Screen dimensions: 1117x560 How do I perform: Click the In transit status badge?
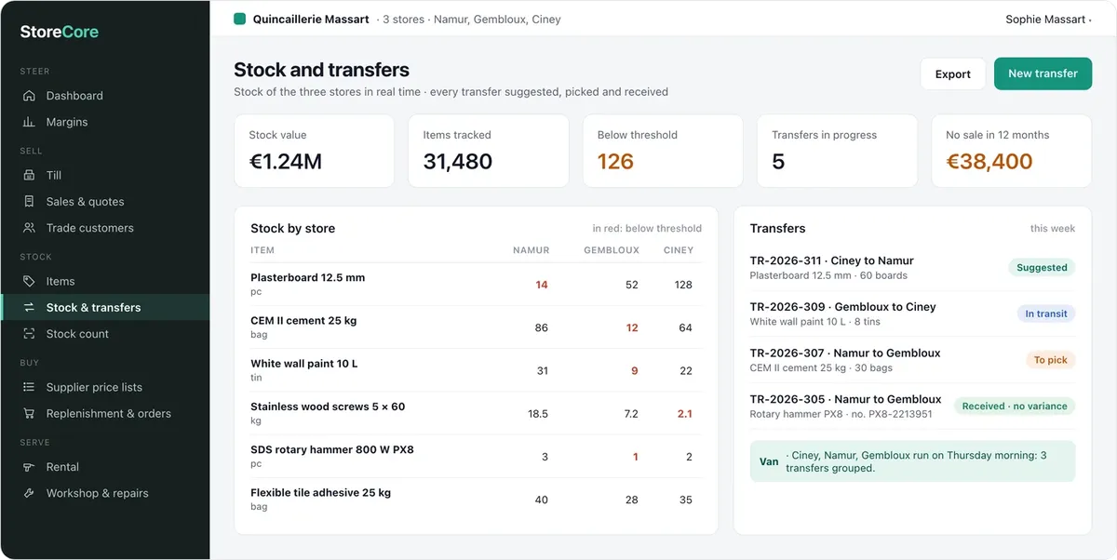point(1046,314)
